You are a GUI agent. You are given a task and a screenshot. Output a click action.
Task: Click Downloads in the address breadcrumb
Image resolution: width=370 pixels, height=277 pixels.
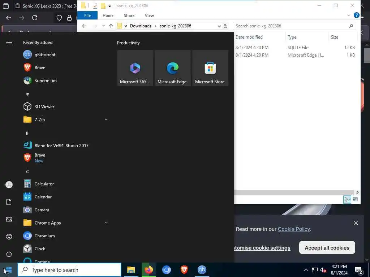point(141,26)
